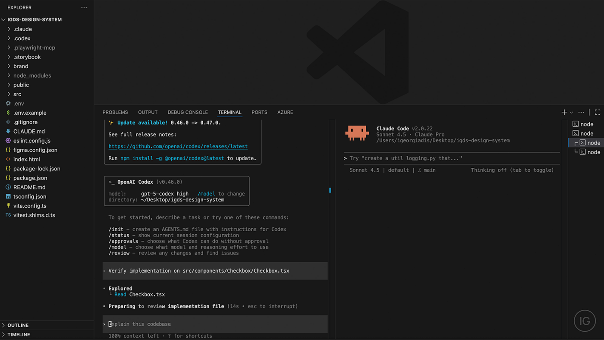The image size is (604, 340).
Task: Switch to the DEBUG CONSOLE tab
Action: (x=188, y=112)
